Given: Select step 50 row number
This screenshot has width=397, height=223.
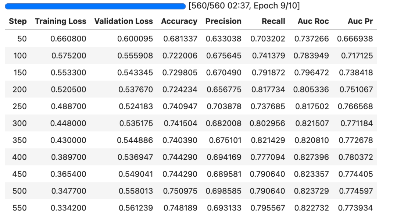Looking at the screenshot, I should [22, 39].
